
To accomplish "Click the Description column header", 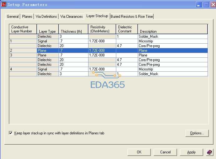I will pos(173,29).
